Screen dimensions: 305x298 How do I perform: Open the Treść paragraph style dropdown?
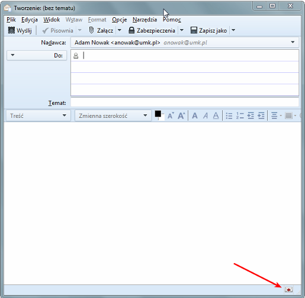(x=38, y=116)
